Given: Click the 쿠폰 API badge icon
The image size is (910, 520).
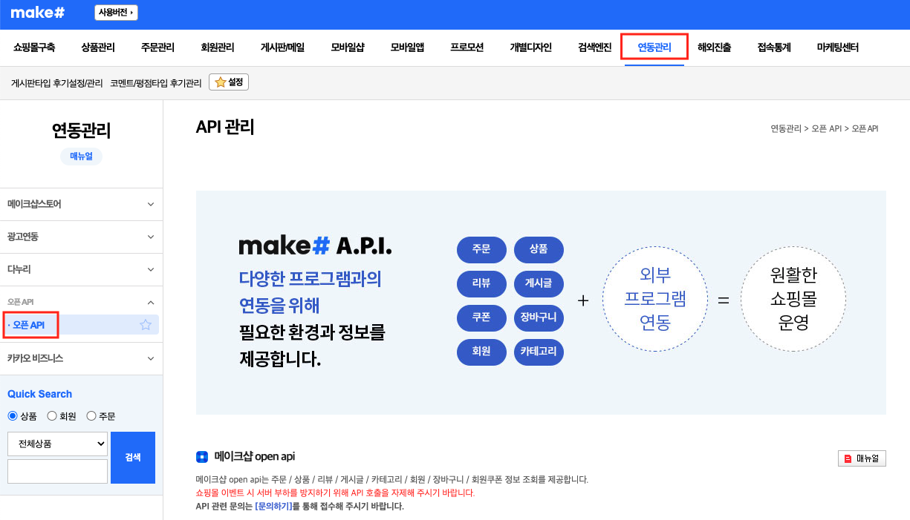Looking at the screenshot, I should click(x=481, y=318).
